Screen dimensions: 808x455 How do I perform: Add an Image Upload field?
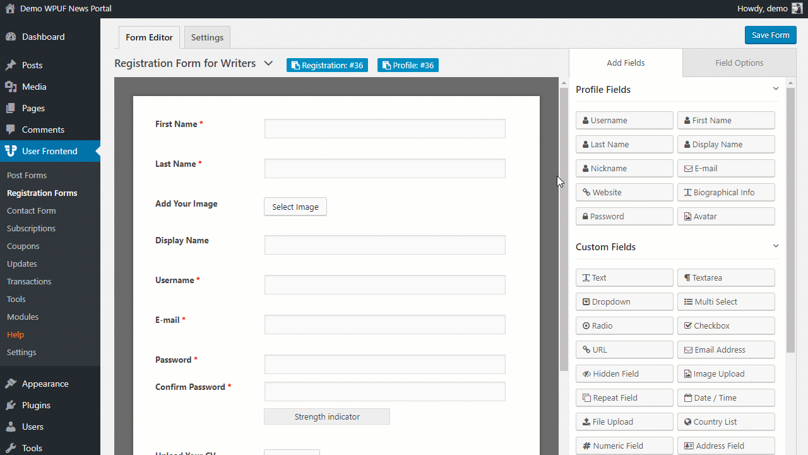(x=726, y=373)
